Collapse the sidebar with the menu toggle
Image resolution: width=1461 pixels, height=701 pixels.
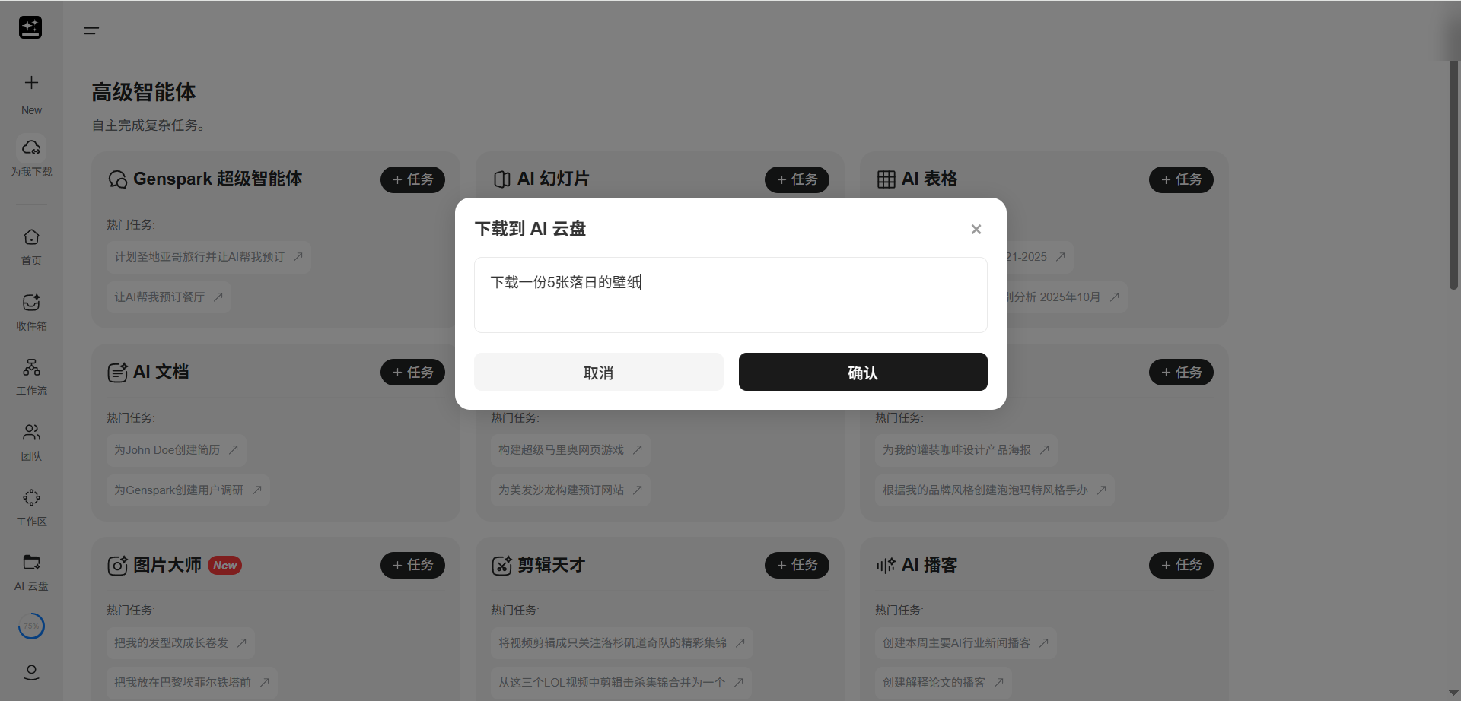pyautogui.click(x=91, y=30)
